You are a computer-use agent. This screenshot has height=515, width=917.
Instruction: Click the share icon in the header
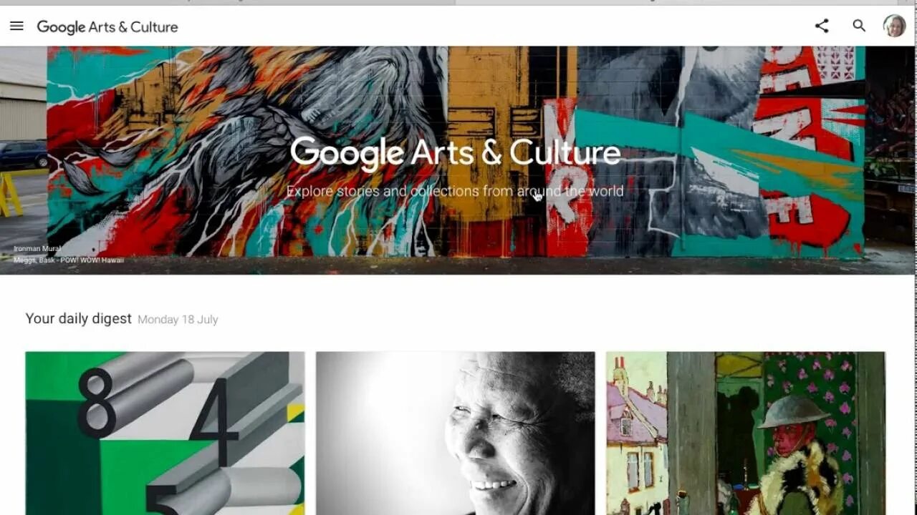pos(822,26)
